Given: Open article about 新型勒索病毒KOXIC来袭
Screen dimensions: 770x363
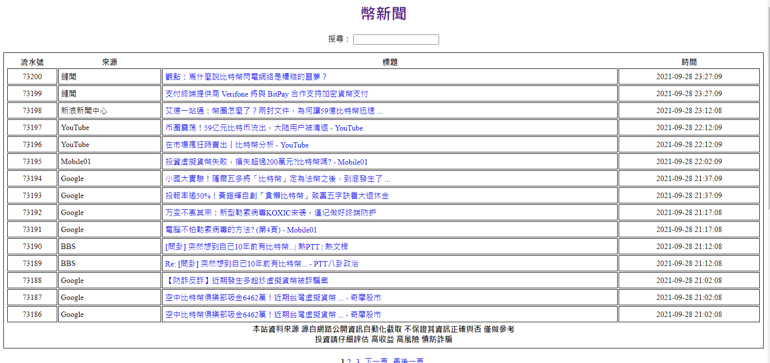Looking at the screenshot, I should point(270,213).
